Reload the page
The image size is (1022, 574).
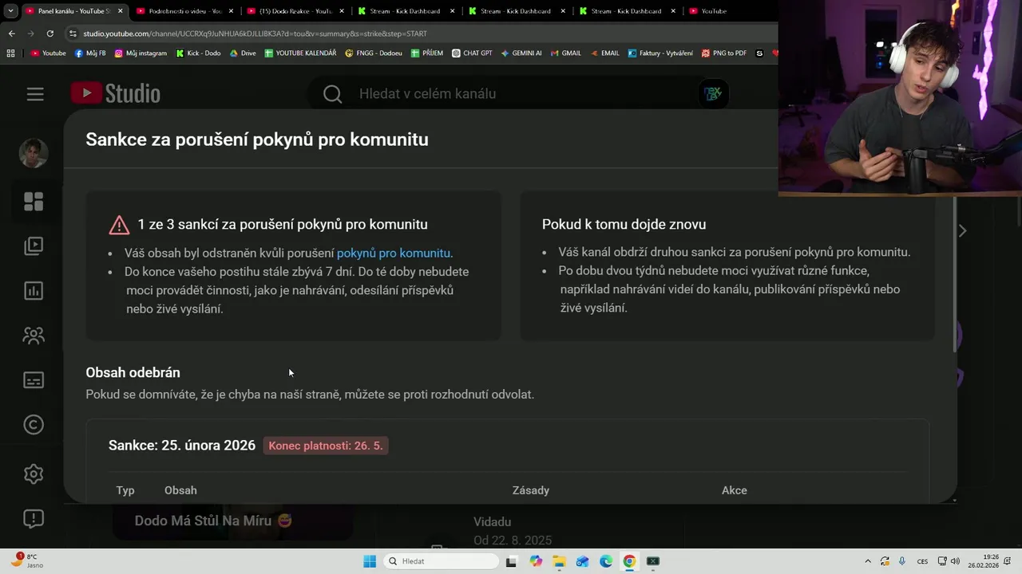pos(50,33)
